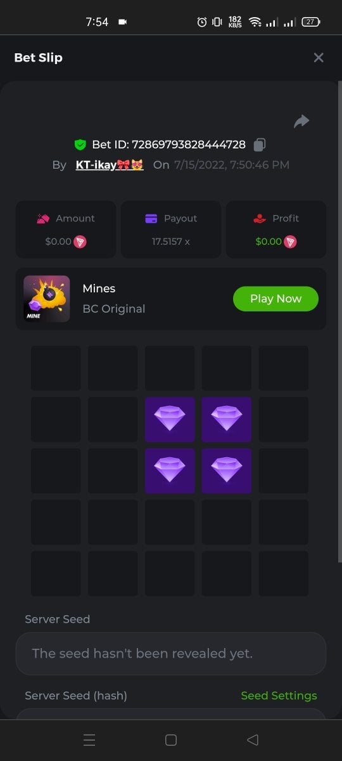Tap the Amount currency coin icon
The width and height of the screenshot is (342, 761).
[80, 242]
